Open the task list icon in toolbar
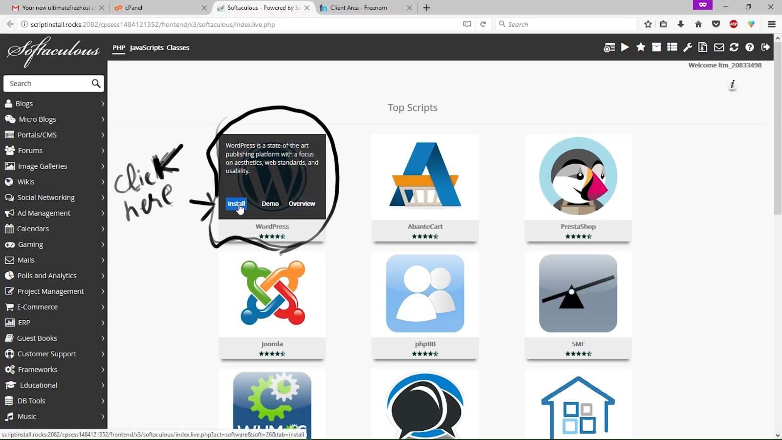Viewport: 782px width, 440px height. pyautogui.click(x=672, y=47)
